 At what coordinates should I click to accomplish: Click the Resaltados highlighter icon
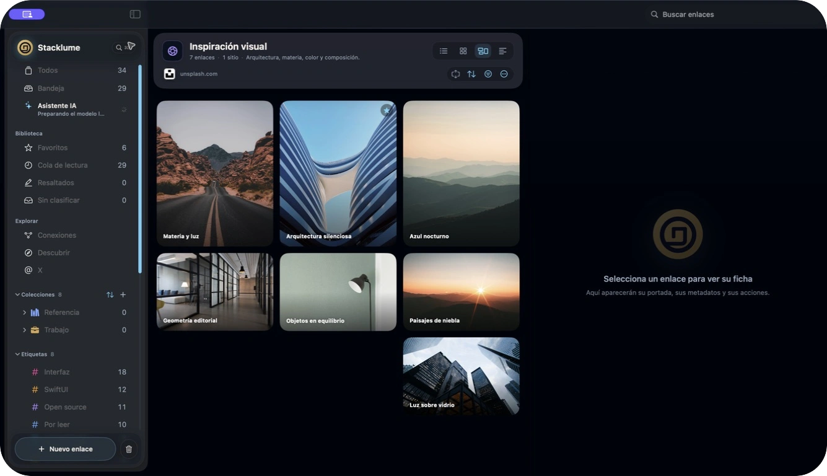[28, 183]
